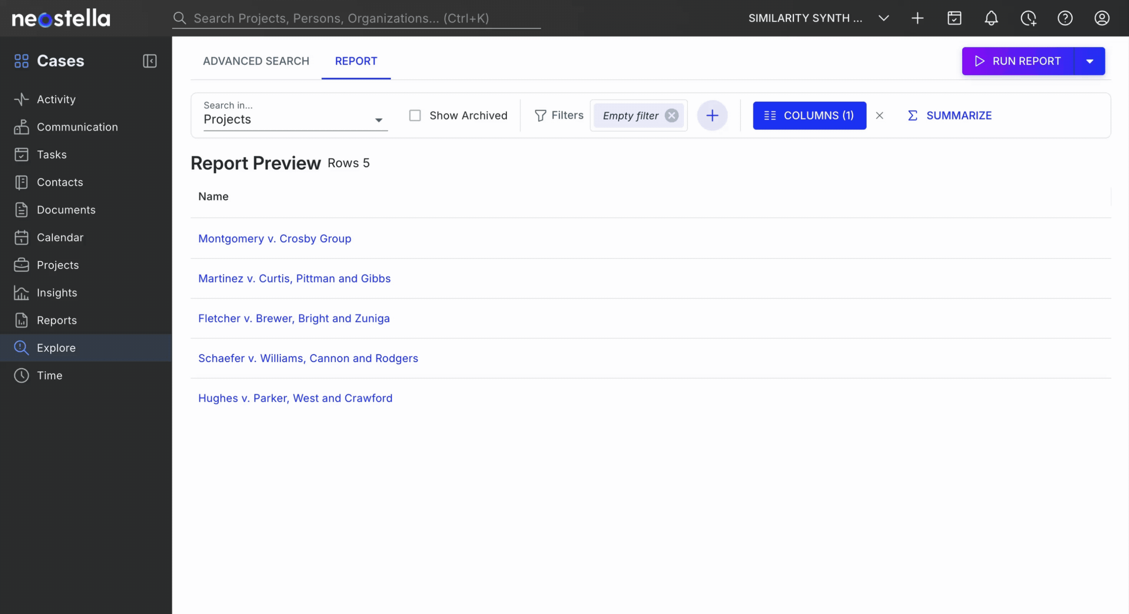This screenshot has height=614, width=1129.
Task: Open Documents in the sidebar
Action: [x=86, y=210]
